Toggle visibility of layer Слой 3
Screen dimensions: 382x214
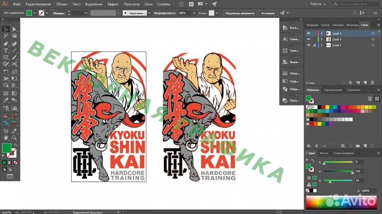click(x=309, y=39)
